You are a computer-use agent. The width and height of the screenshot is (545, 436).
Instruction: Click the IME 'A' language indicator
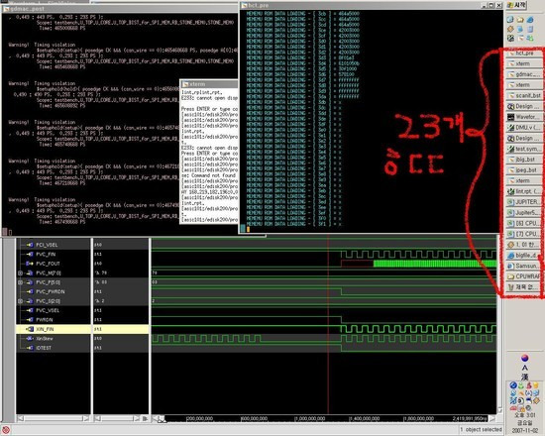click(x=525, y=368)
